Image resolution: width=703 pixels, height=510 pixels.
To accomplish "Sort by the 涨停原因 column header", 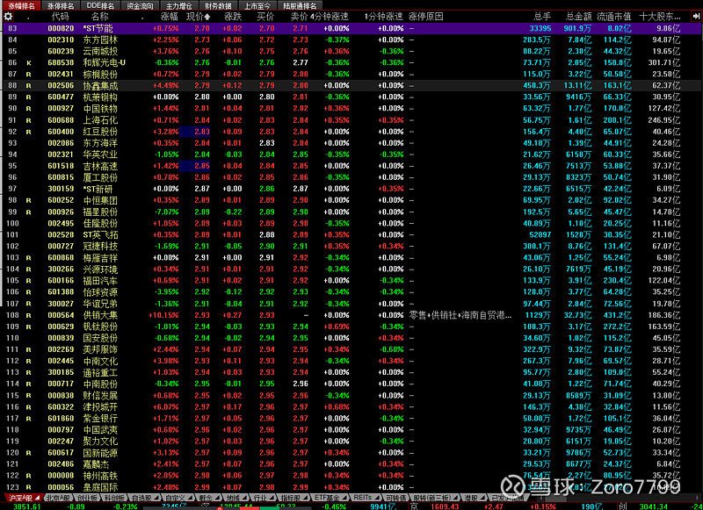I will [x=426, y=17].
